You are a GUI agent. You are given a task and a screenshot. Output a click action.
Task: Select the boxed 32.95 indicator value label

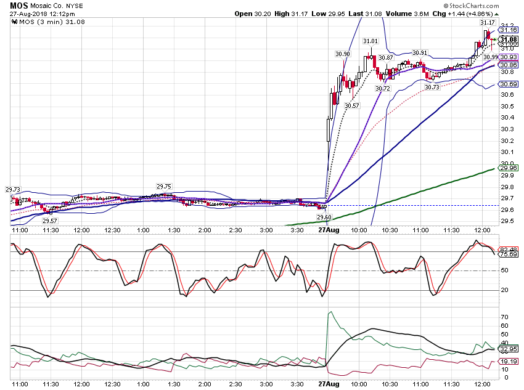[x=509, y=349]
